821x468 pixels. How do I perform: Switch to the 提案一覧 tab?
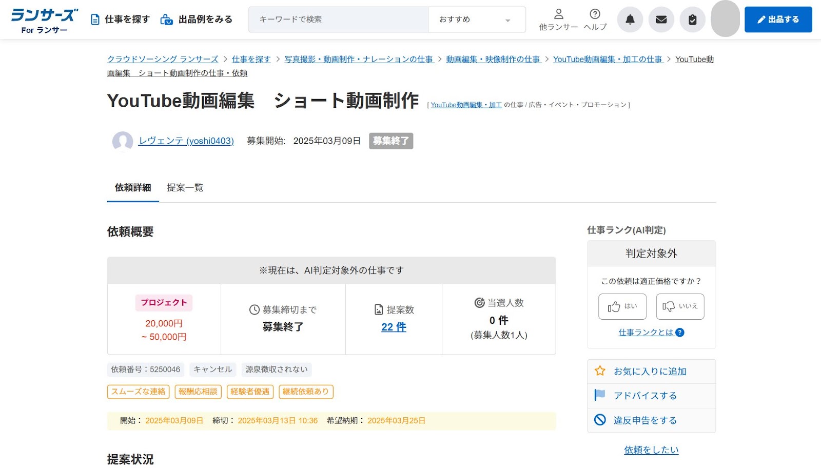[185, 188]
